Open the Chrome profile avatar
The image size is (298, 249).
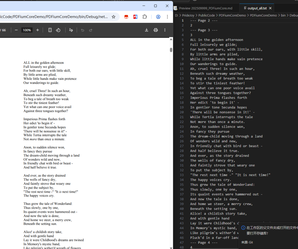(158, 17)
